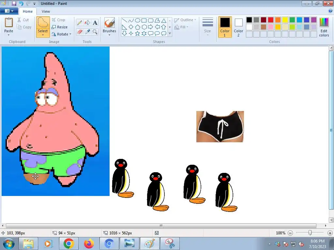Switch to the Home tab

tap(28, 11)
